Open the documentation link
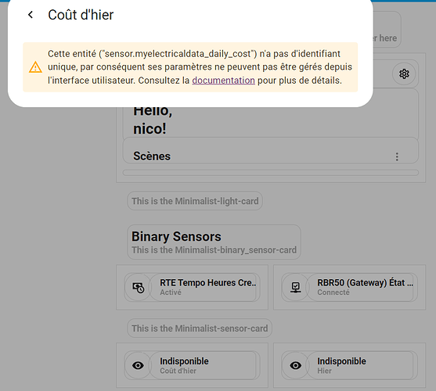The image size is (436, 391). (223, 81)
